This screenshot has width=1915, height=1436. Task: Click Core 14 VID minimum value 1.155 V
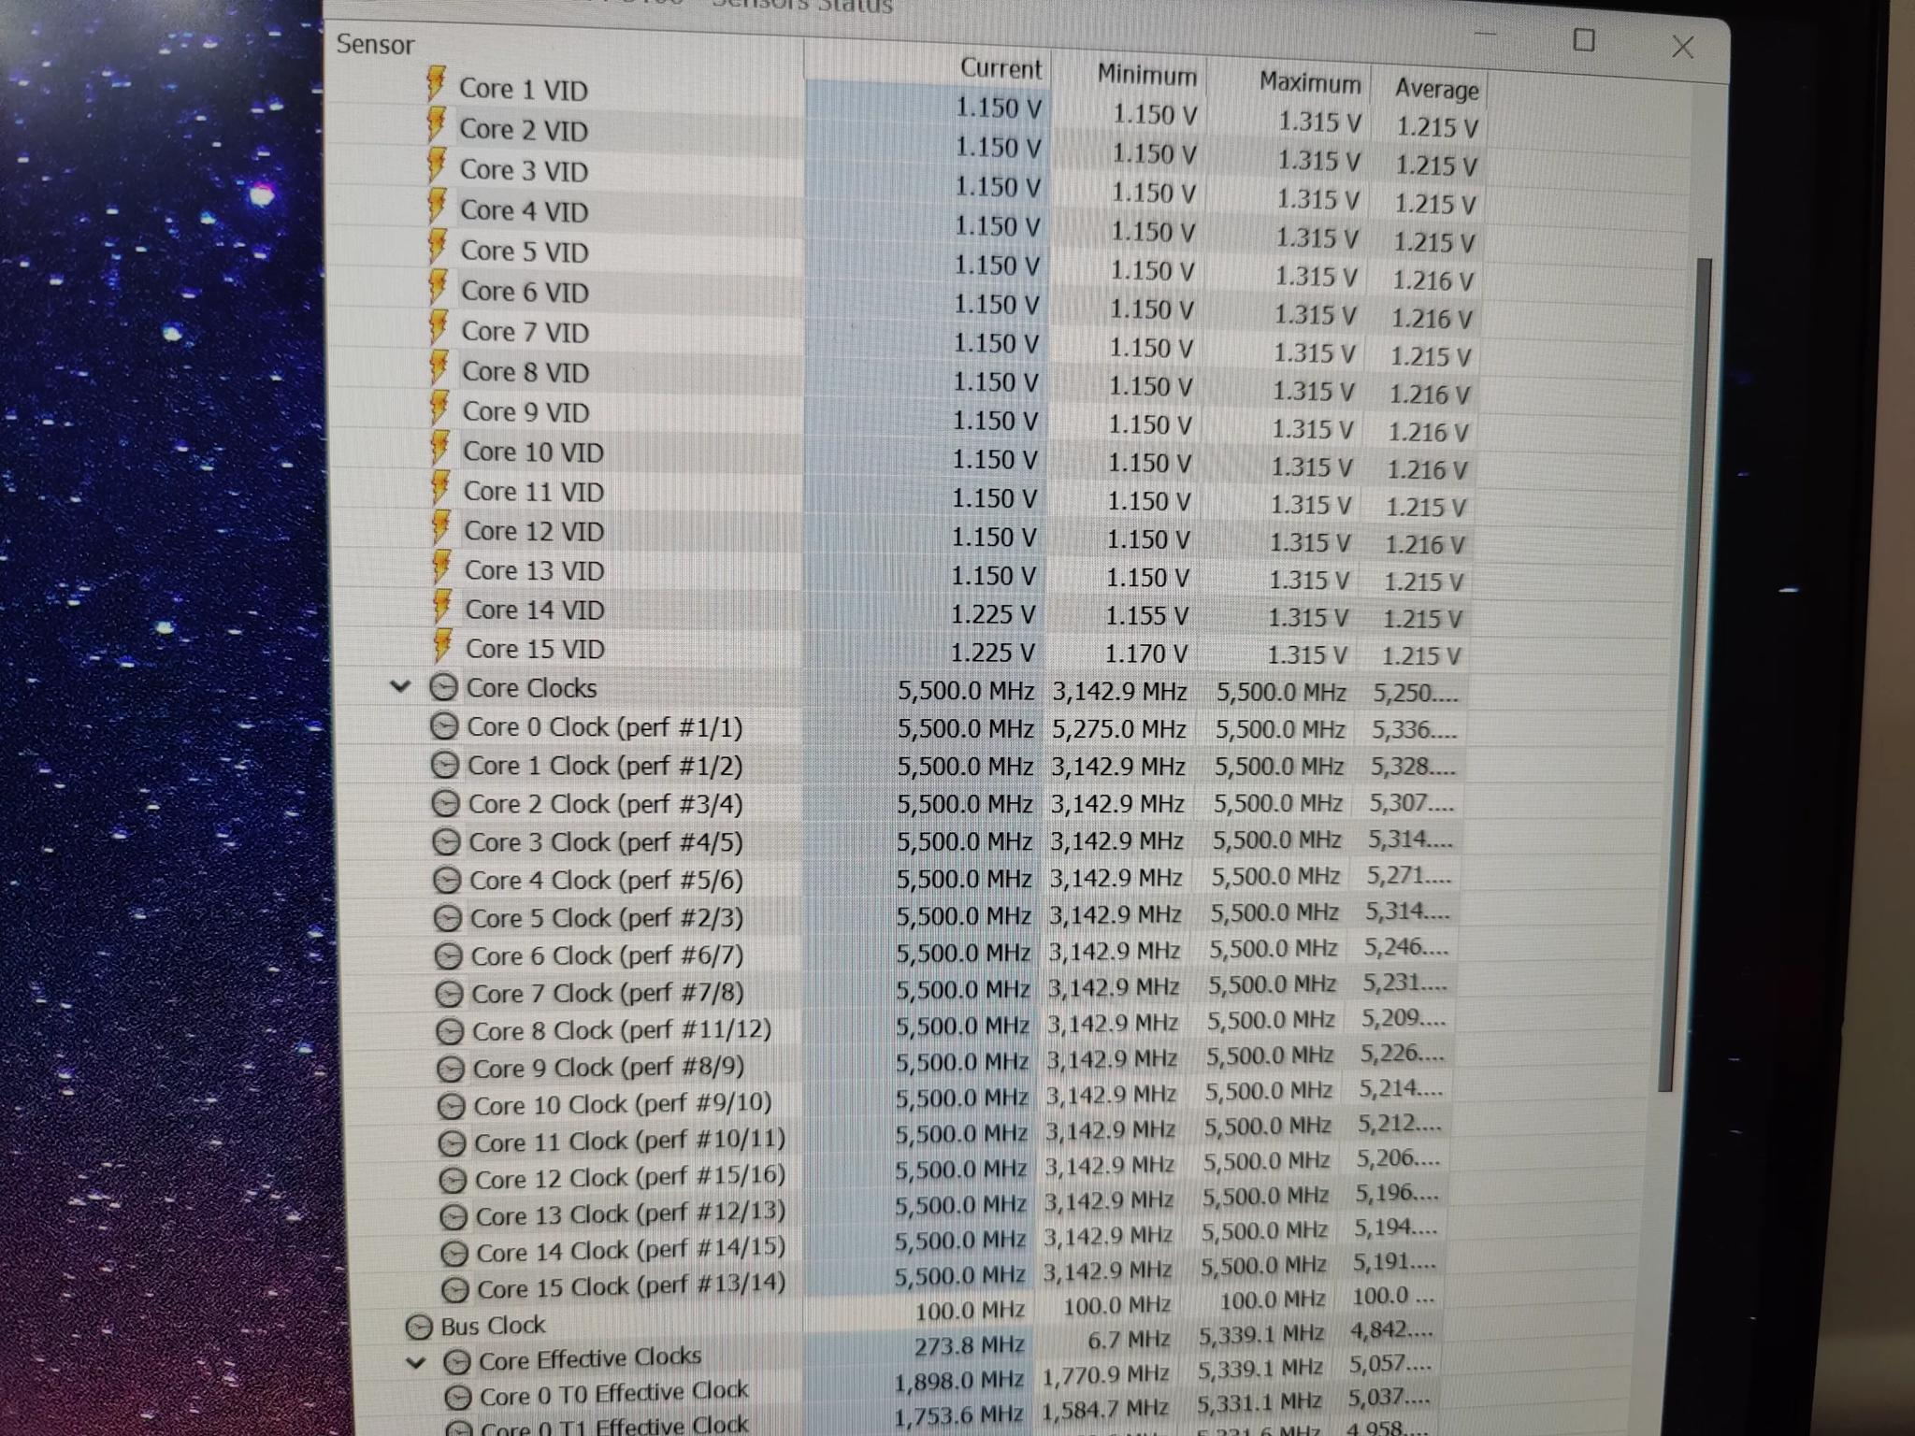(x=1146, y=615)
